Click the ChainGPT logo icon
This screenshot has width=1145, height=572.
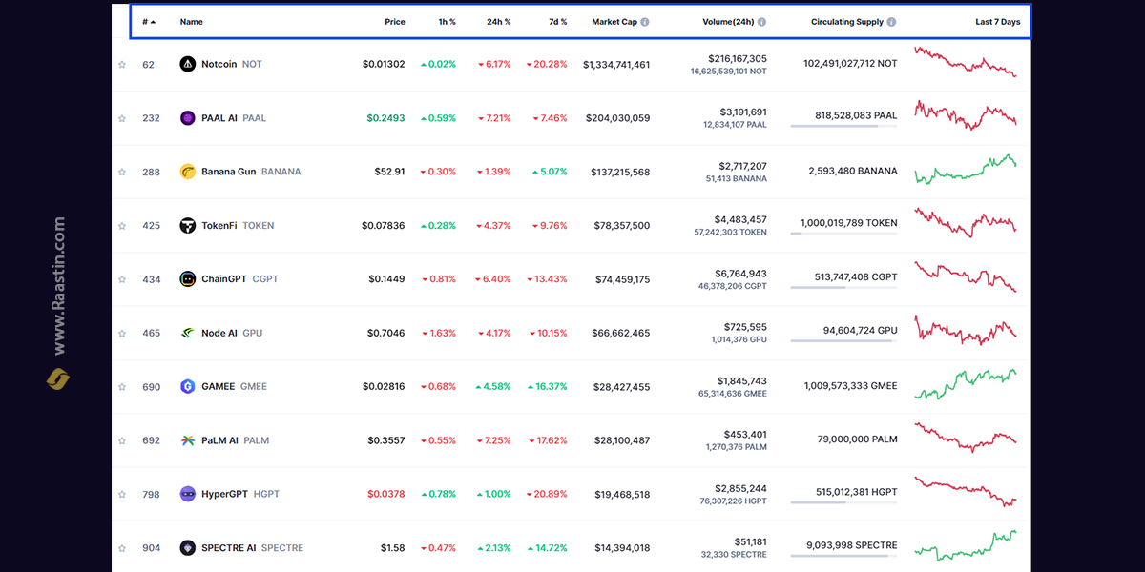pyautogui.click(x=188, y=279)
